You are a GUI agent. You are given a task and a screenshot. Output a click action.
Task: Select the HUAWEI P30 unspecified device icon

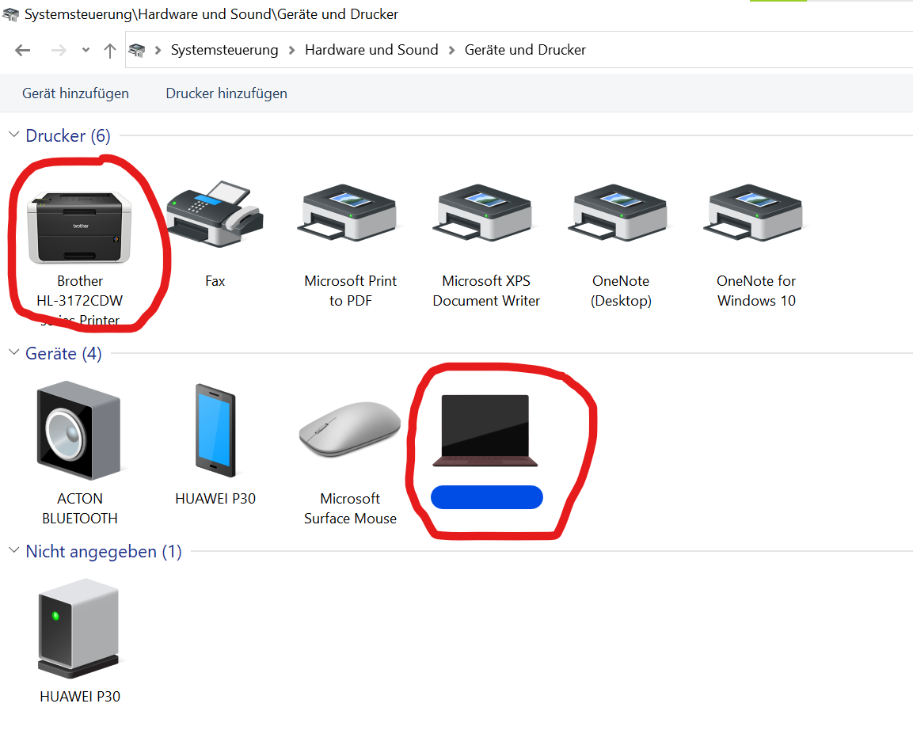78,628
